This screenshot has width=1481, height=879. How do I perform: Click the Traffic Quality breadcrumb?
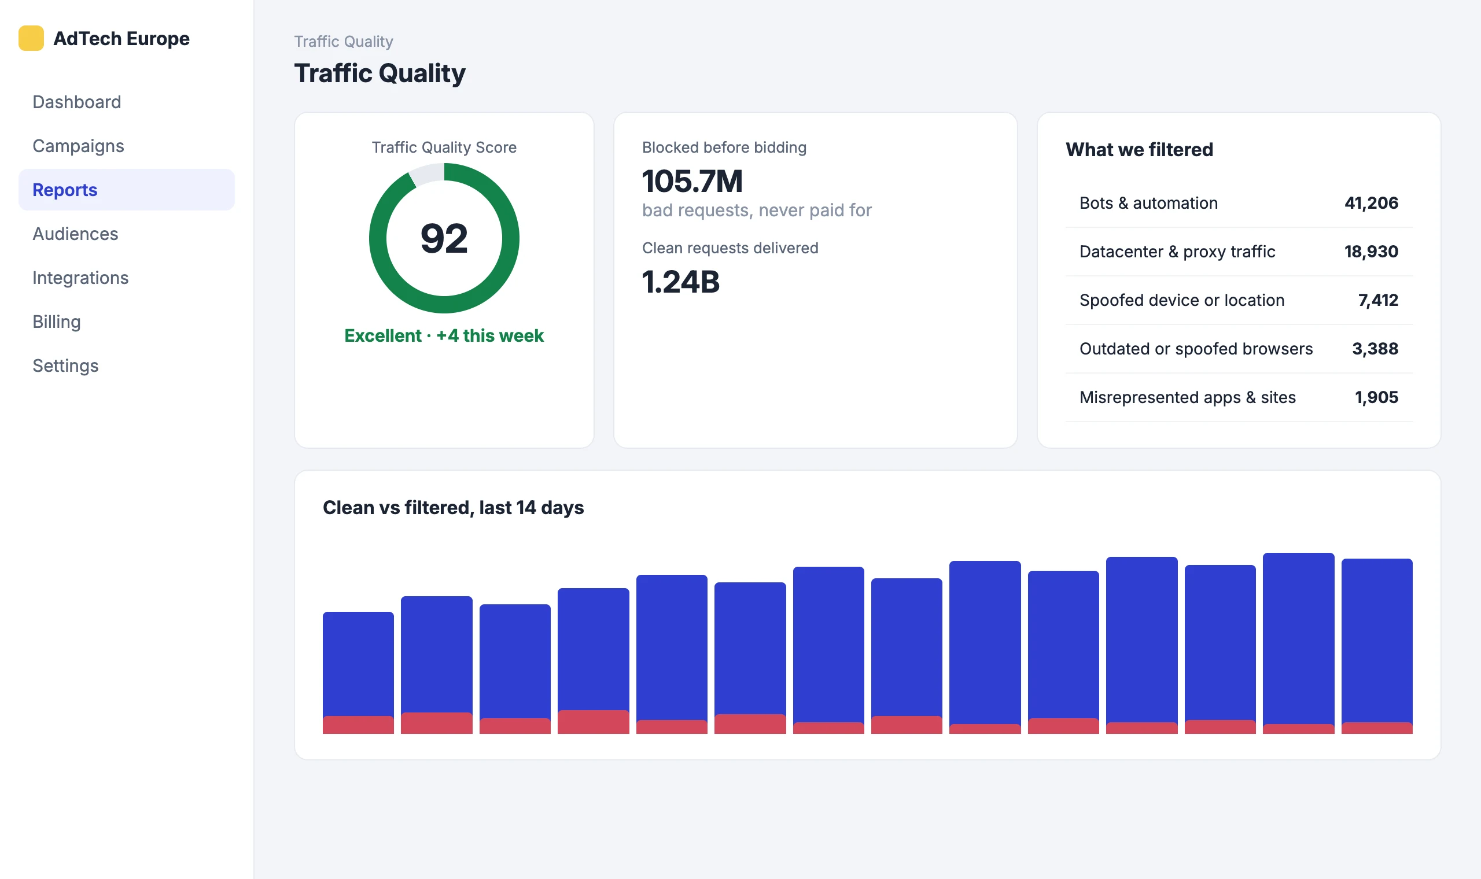point(344,42)
